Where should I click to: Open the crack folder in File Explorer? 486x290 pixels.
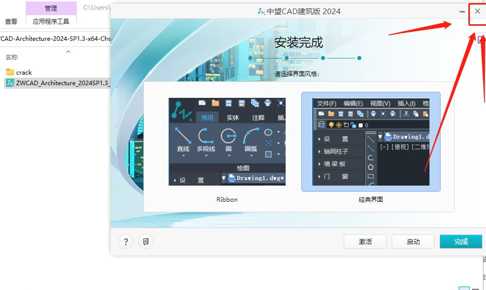[24, 72]
